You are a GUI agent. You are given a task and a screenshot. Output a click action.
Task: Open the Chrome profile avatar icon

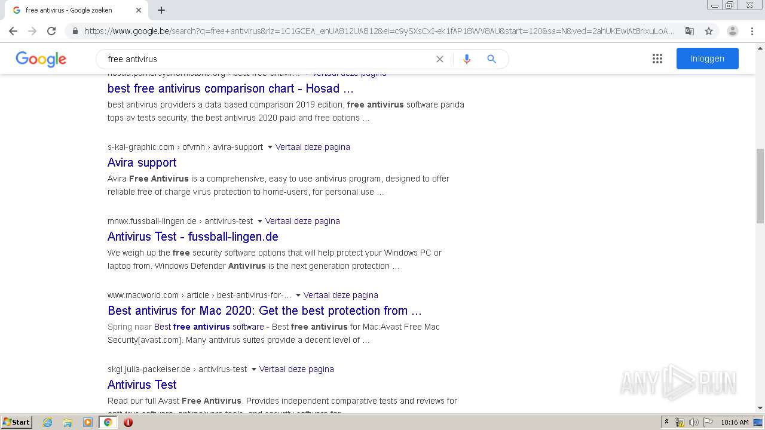coord(733,31)
